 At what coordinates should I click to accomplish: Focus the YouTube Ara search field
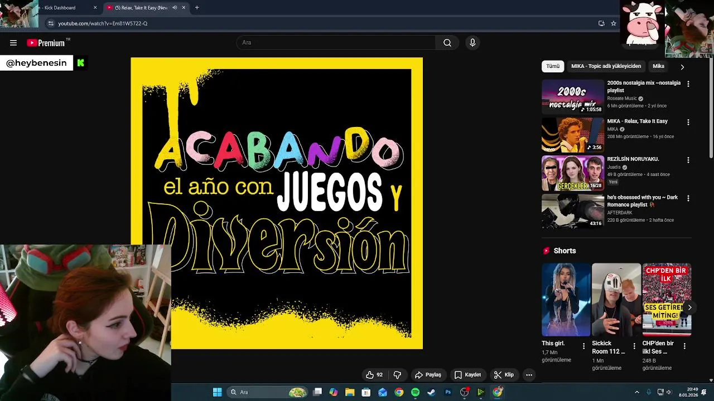click(x=336, y=43)
